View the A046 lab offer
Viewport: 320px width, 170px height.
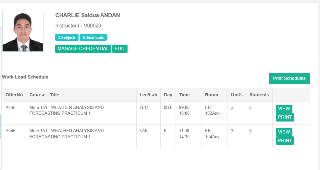pyautogui.click(x=284, y=132)
